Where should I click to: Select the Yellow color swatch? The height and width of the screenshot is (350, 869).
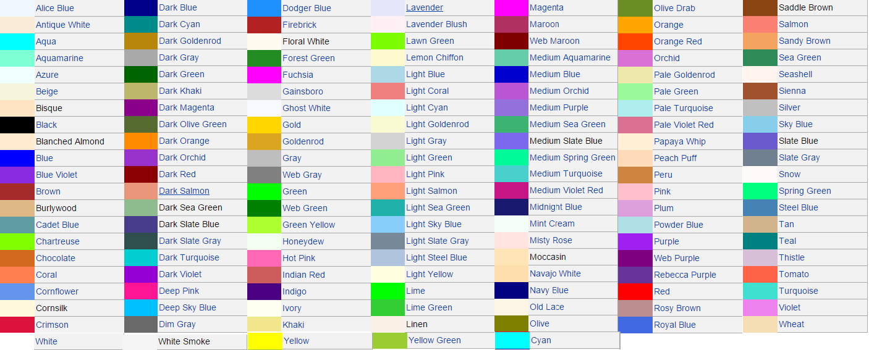click(265, 341)
